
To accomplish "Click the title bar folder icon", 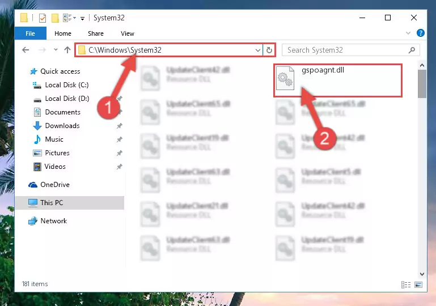I will pyautogui.click(x=24, y=18).
